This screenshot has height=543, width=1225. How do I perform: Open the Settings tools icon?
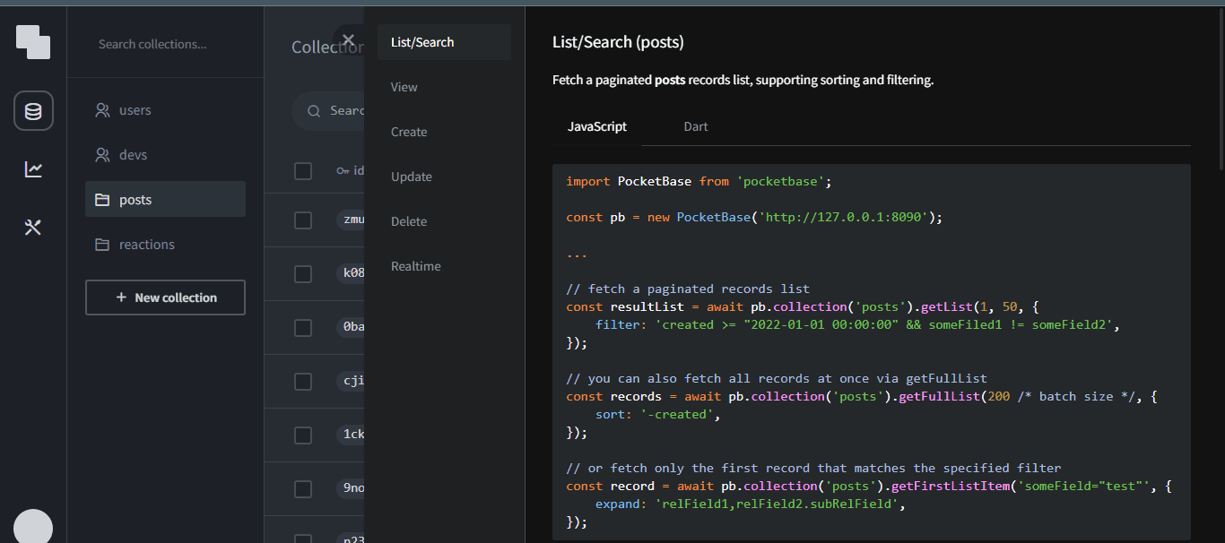[x=33, y=228]
